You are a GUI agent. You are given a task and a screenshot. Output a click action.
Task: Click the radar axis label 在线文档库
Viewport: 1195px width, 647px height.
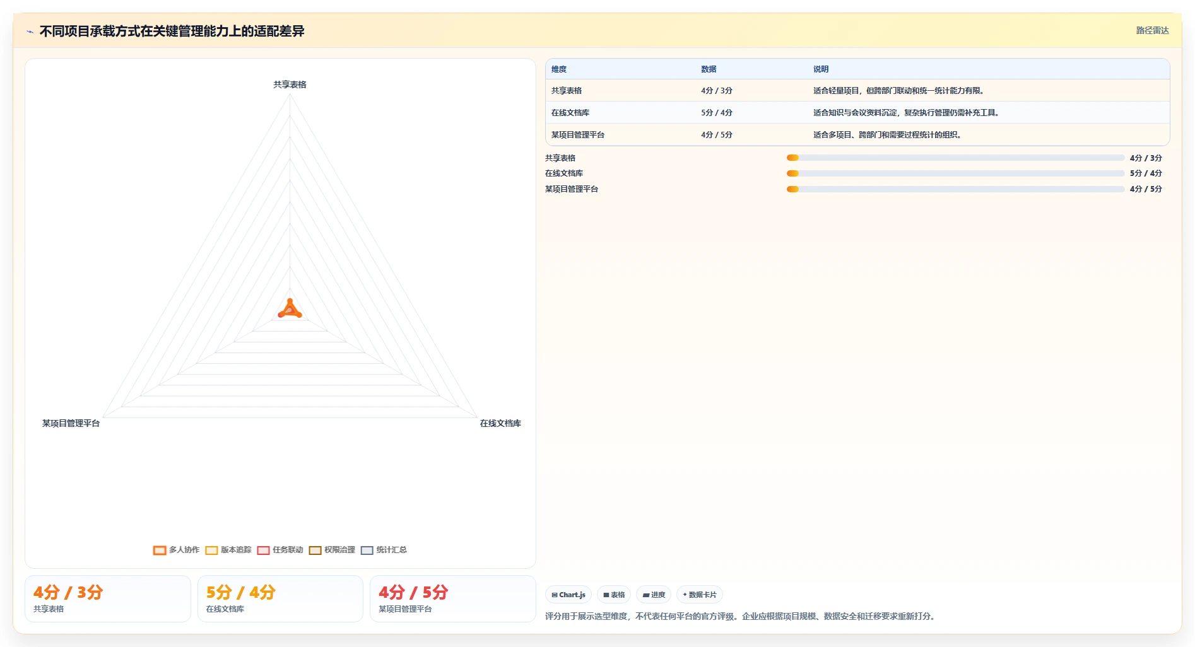pos(500,423)
